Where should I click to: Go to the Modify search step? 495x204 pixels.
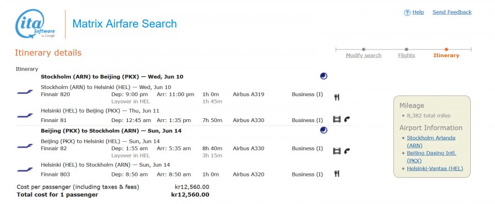pyautogui.click(x=364, y=56)
